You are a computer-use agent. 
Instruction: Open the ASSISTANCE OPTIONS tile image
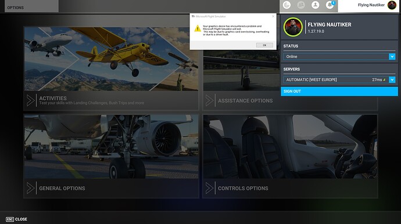(242, 70)
